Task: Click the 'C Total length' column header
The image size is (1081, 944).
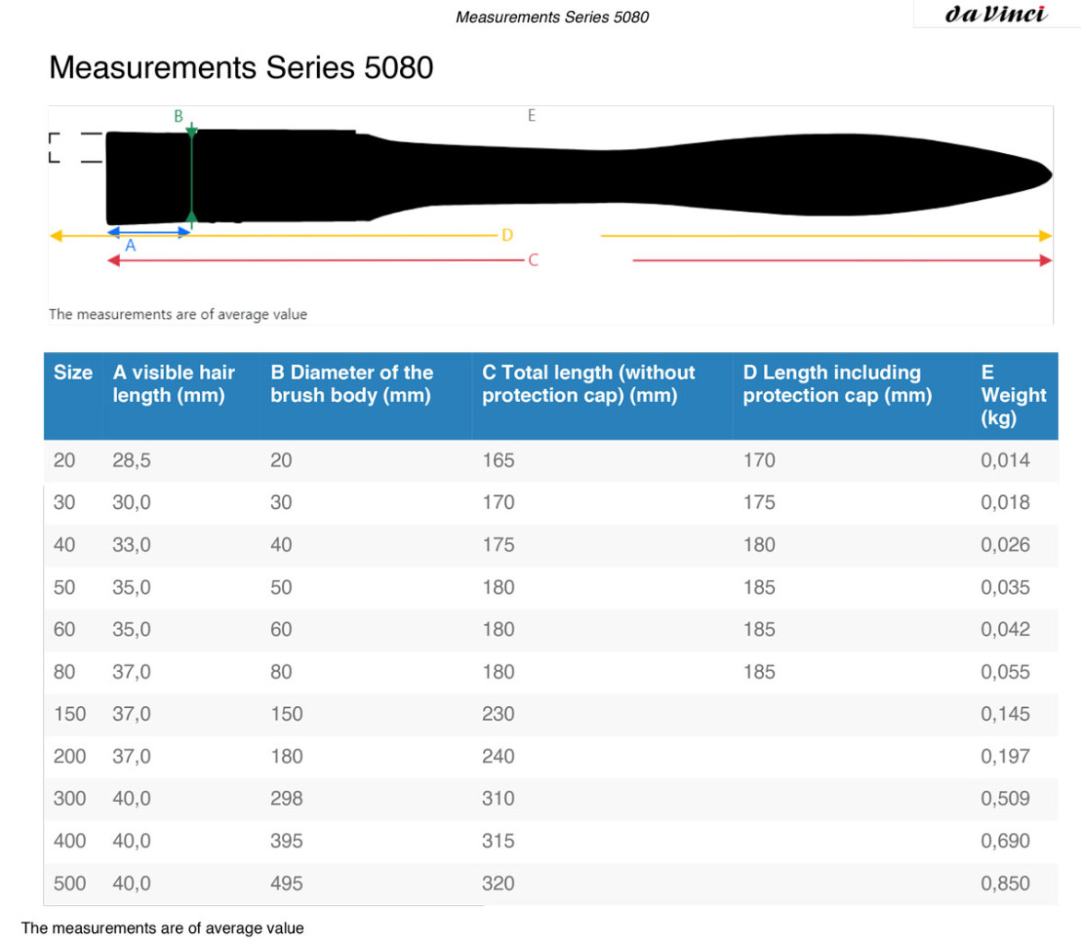Action: click(589, 383)
